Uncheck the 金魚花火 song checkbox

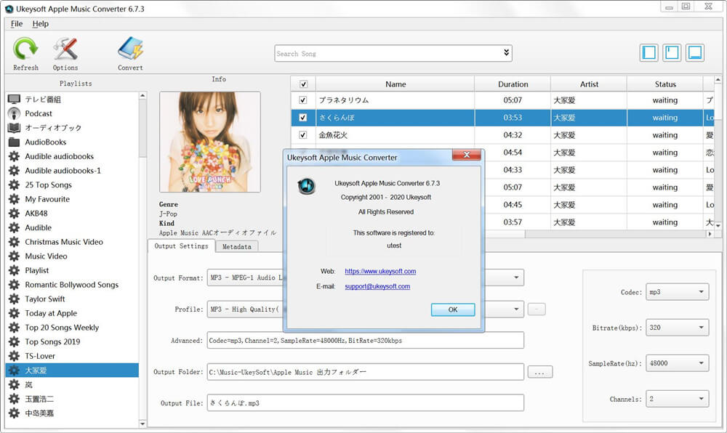point(302,135)
